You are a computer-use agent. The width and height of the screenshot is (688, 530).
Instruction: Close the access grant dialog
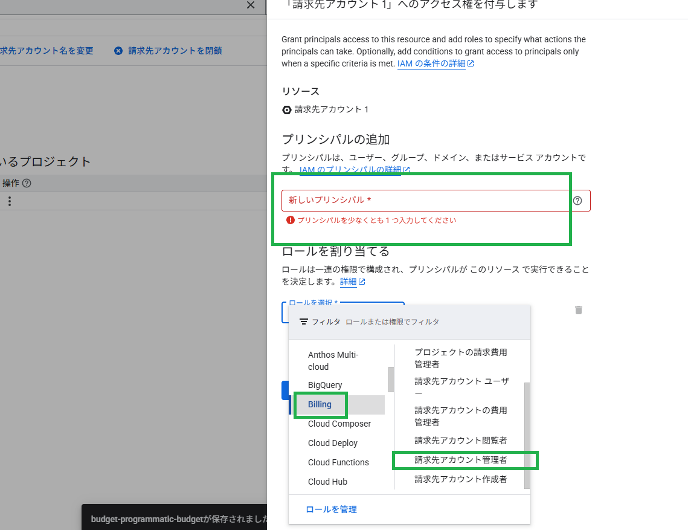click(x=251, y=5)
